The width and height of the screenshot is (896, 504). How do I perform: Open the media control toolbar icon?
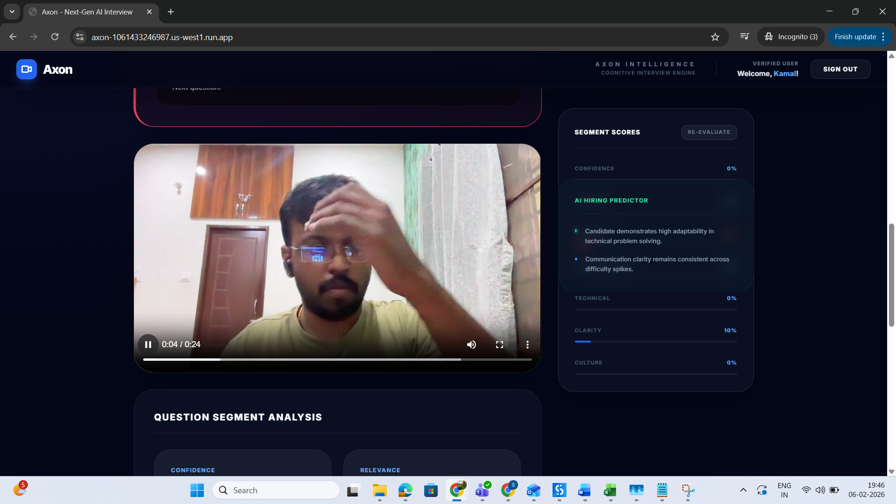coord(744,36)
